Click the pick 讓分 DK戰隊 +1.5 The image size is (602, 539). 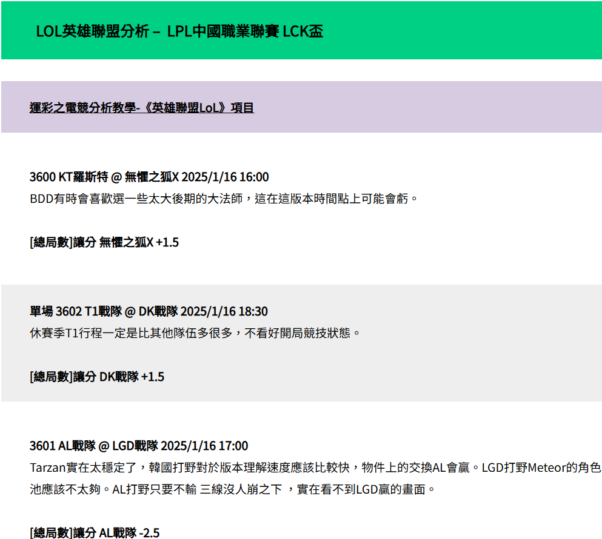click(97, 377)
